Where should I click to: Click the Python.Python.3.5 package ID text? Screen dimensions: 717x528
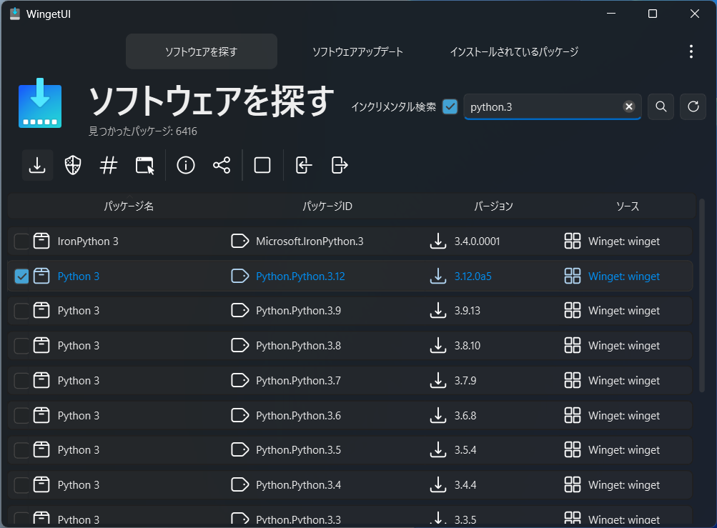point(298,450)
